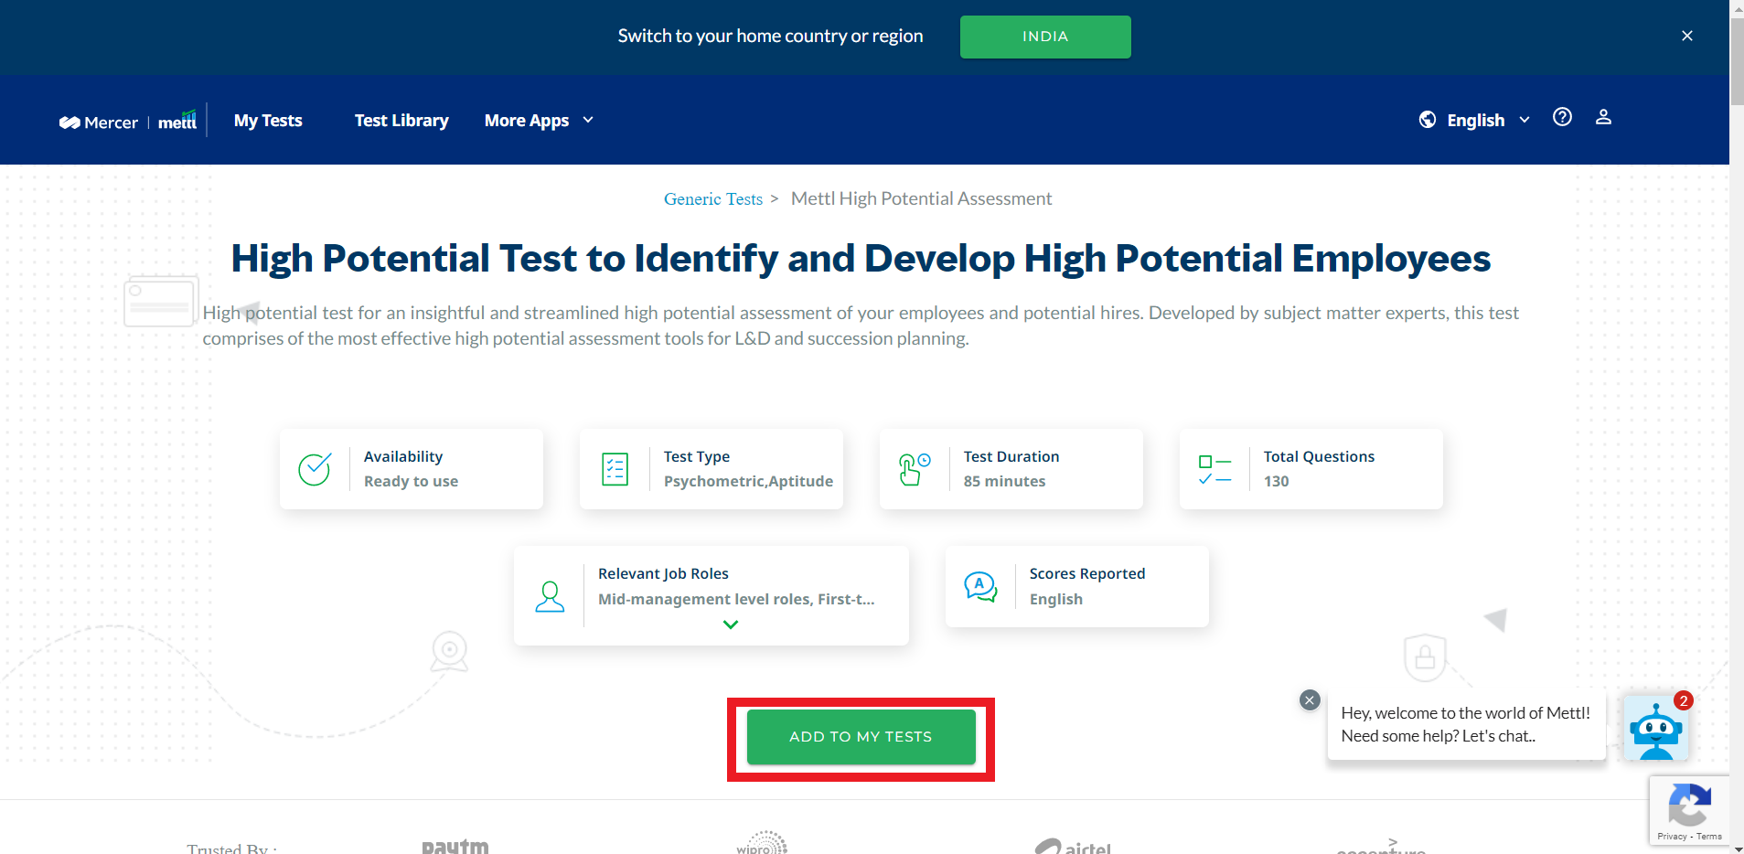This screenshot has height=854, width=1744.
Task: Click the Test Duration timer icon
Action: coord(914,469)
